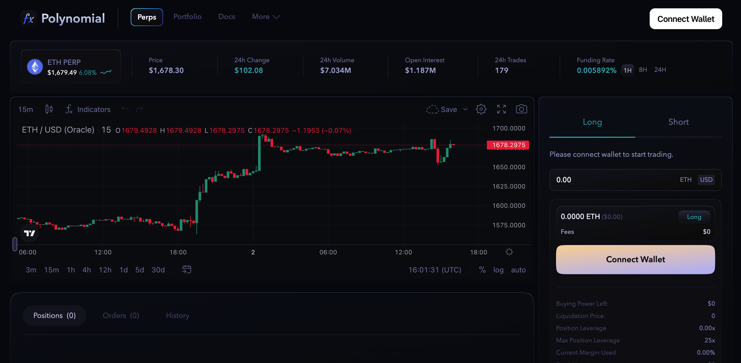Click the ETH PERP Ethereum coin icon
Image resolution: width=741 pixels, height=363 pixels.
pyautogui.click(x=35, y=67)
